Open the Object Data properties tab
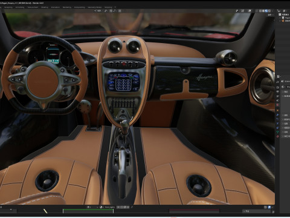Image resolution: width=290 pixels, height=218 pixels. click(278, 132)
